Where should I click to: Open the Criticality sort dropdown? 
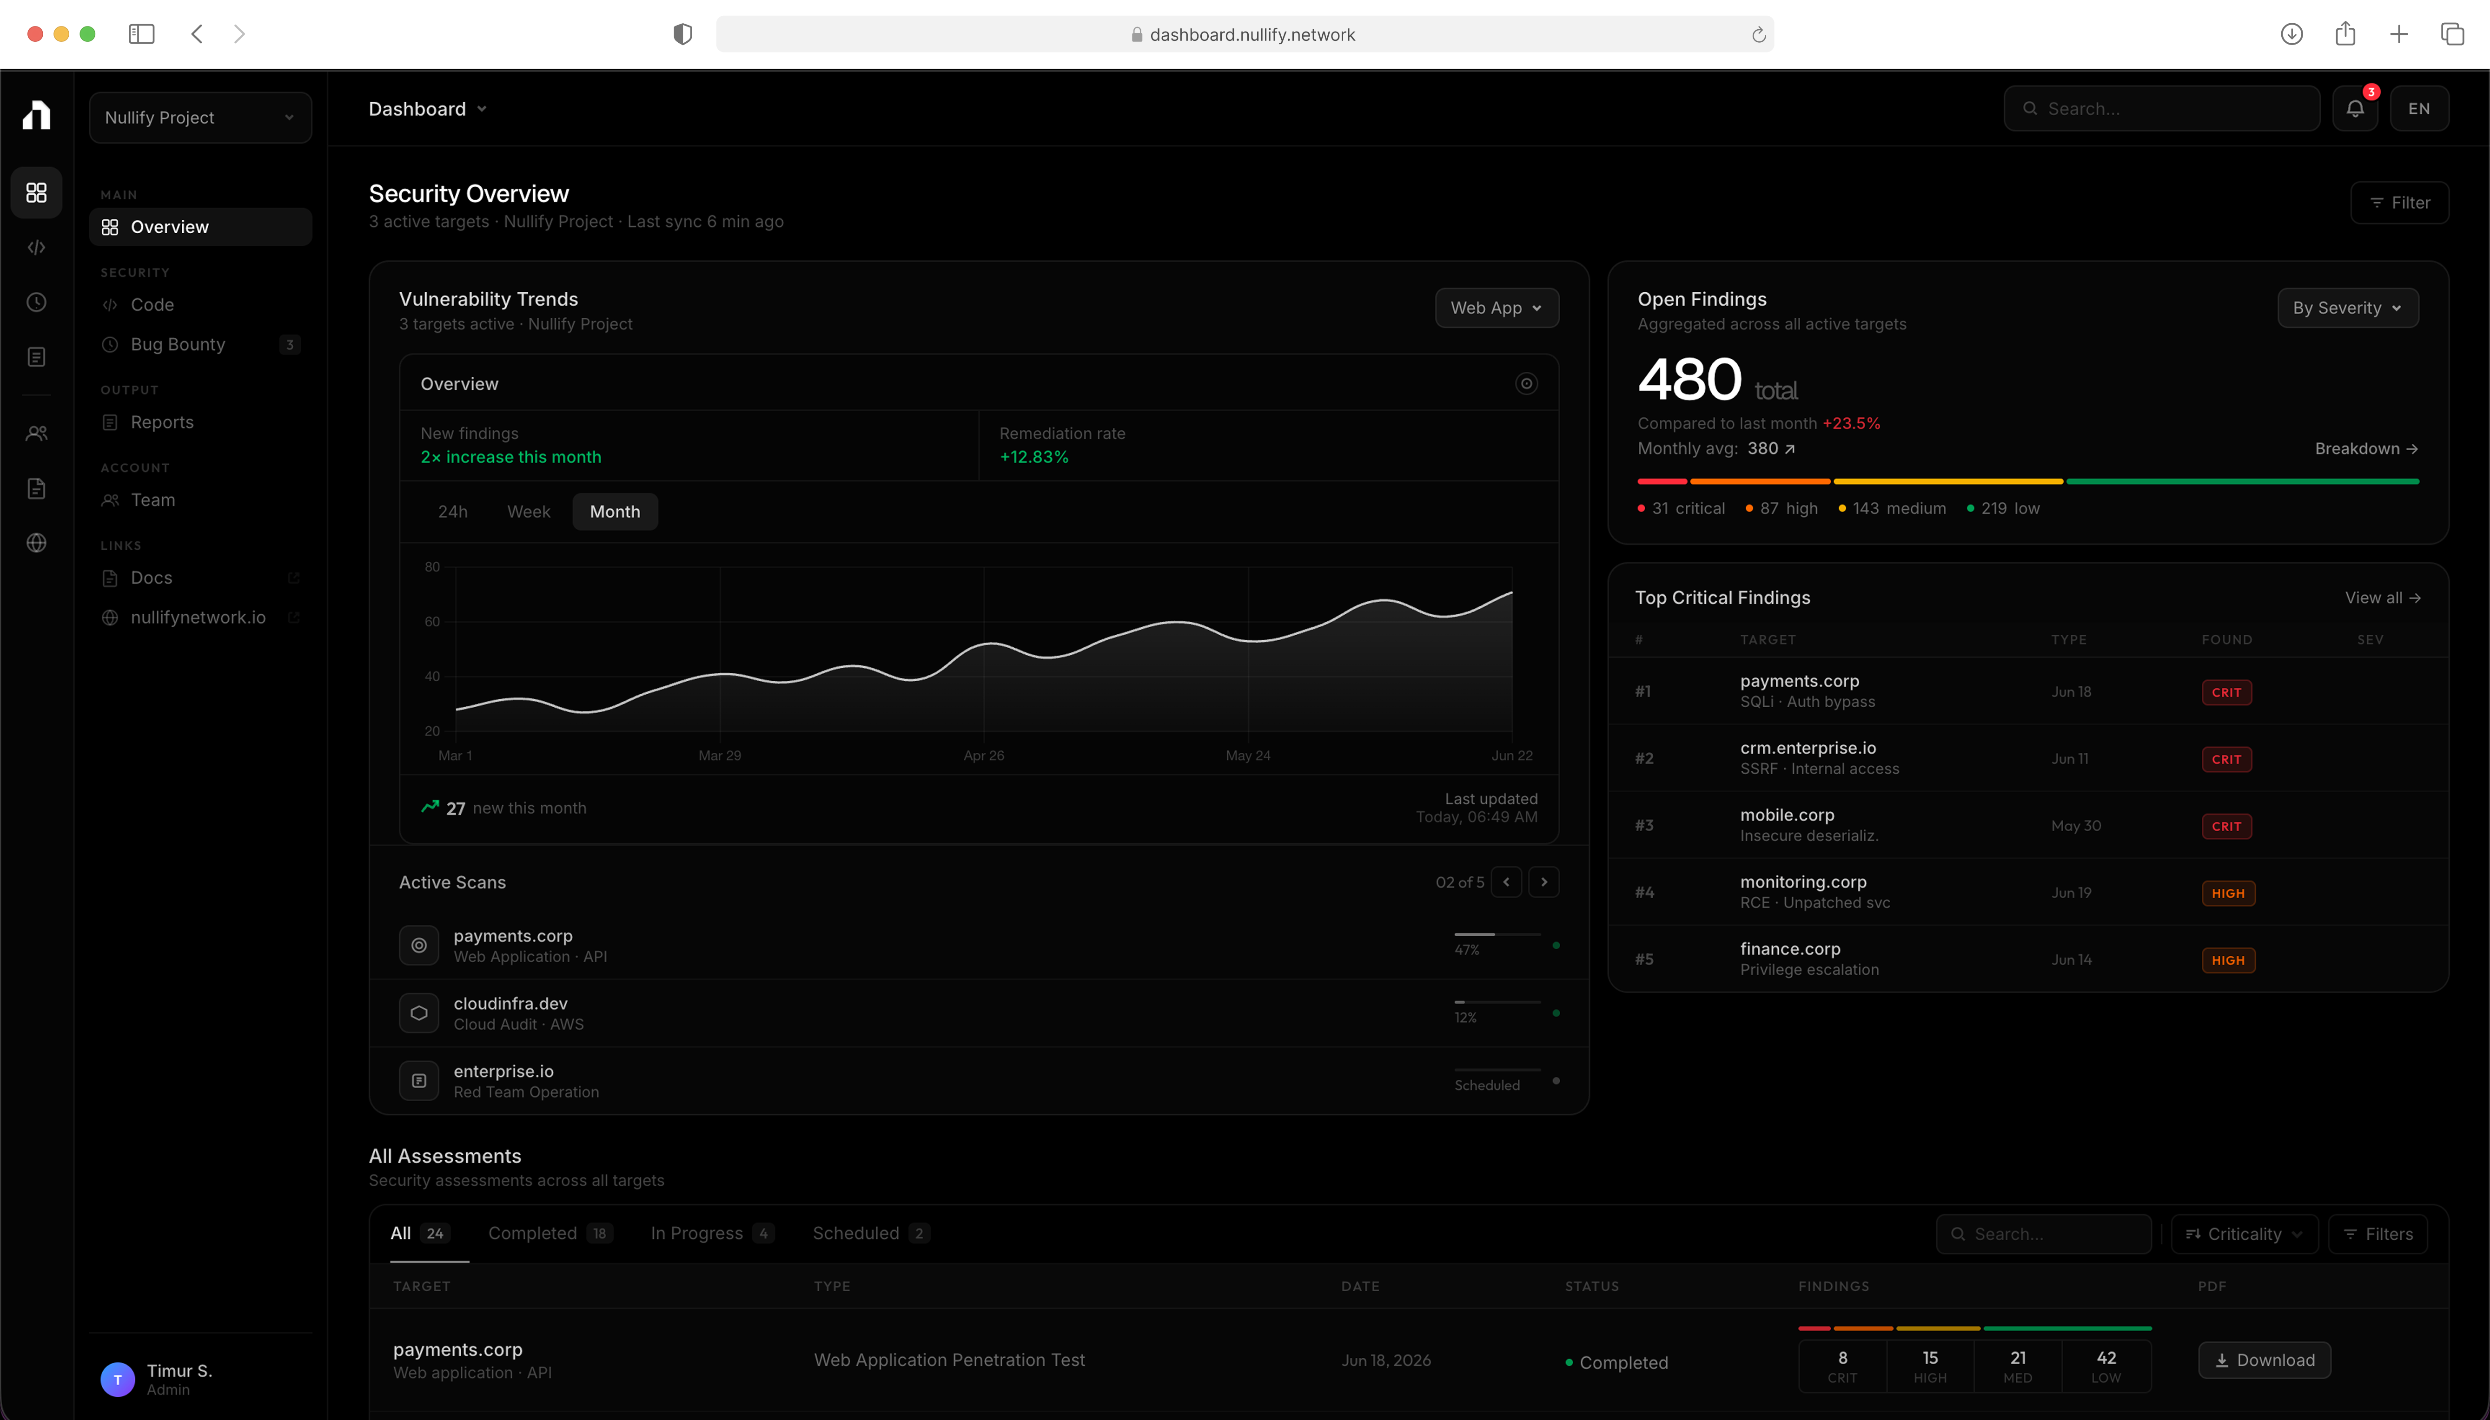2244,1234
